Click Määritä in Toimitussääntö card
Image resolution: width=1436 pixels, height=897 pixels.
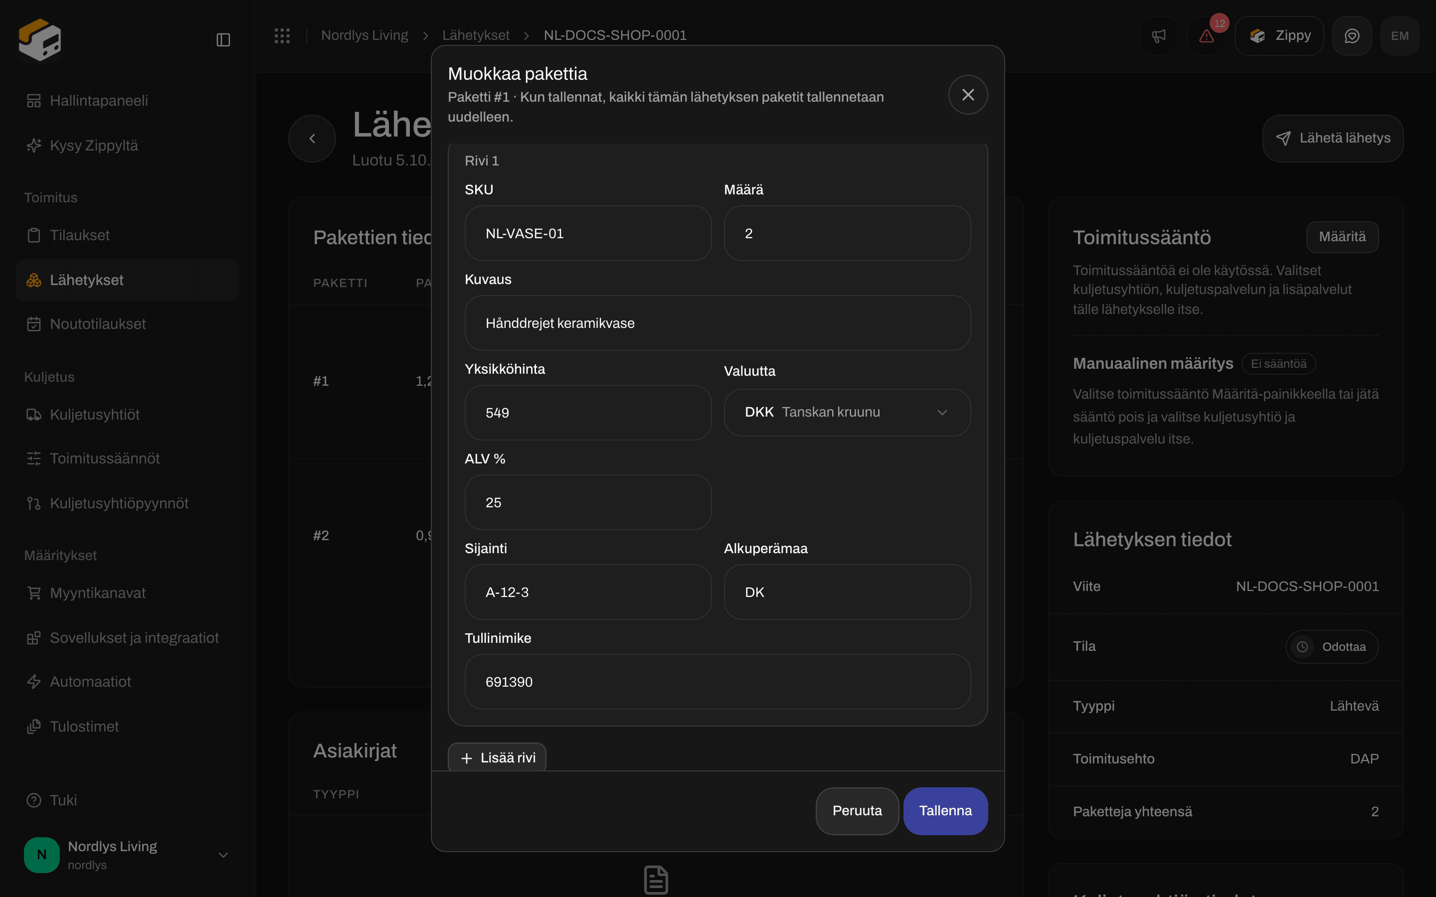click(x=1342, y=237)
